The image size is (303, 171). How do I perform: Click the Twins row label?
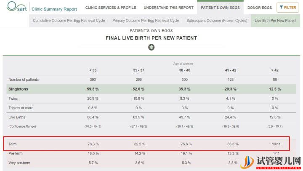pos(13,99)
